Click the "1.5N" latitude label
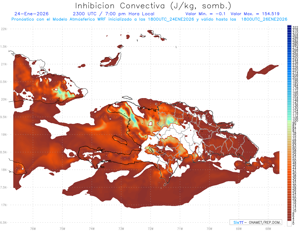The height and width of the screenshot is (232, 301). [x=4, y=47]
